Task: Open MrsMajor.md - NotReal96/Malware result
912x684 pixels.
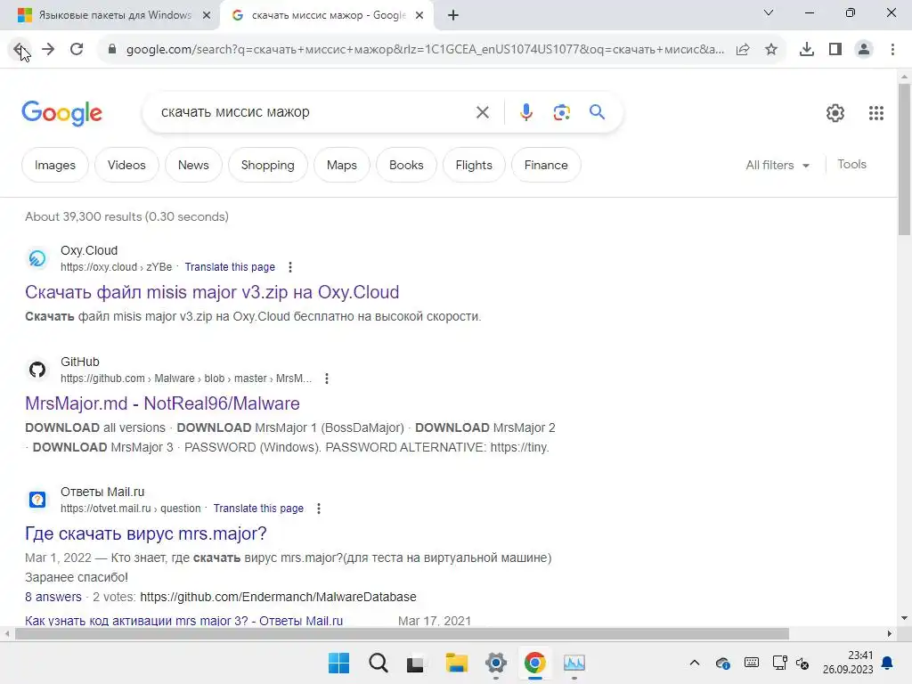Action: pyautogui.click(x=162, y=403)
